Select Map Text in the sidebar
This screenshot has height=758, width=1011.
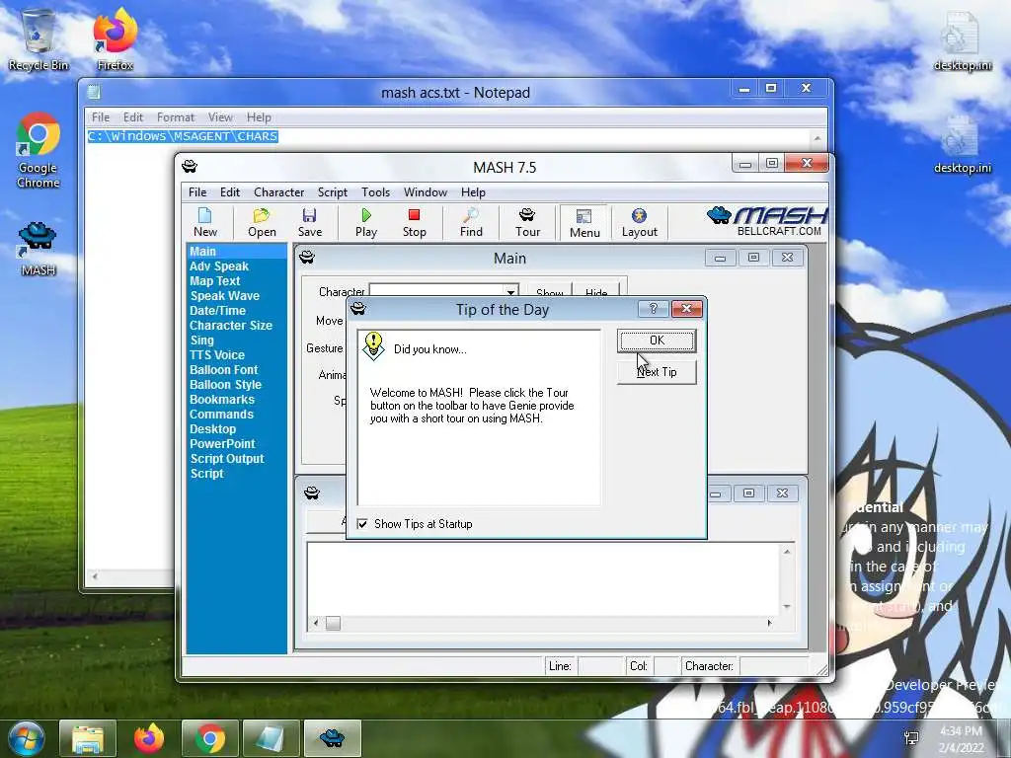[214, 281]
